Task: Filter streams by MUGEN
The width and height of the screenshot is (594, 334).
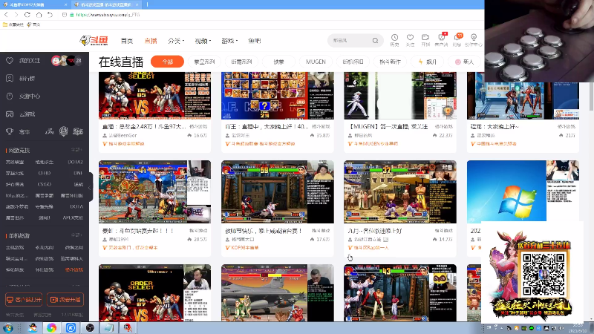Action: point(316,62)
